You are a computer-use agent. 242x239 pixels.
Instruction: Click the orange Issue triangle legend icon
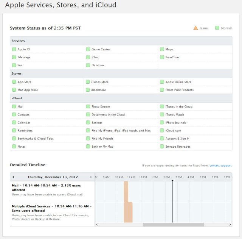tap(195, 28)
